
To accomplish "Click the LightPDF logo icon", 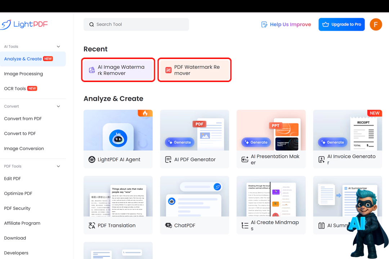I will click(x=6, y=24).
